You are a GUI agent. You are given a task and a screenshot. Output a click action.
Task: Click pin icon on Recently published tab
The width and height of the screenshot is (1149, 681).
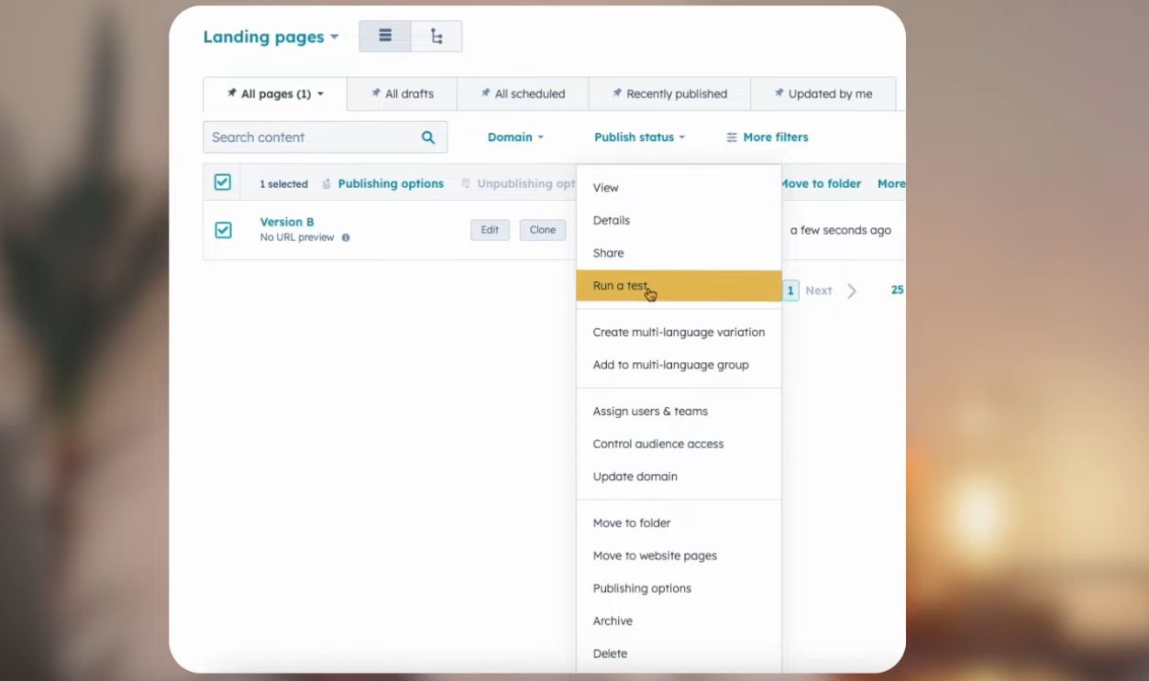(x=617, y=93)
